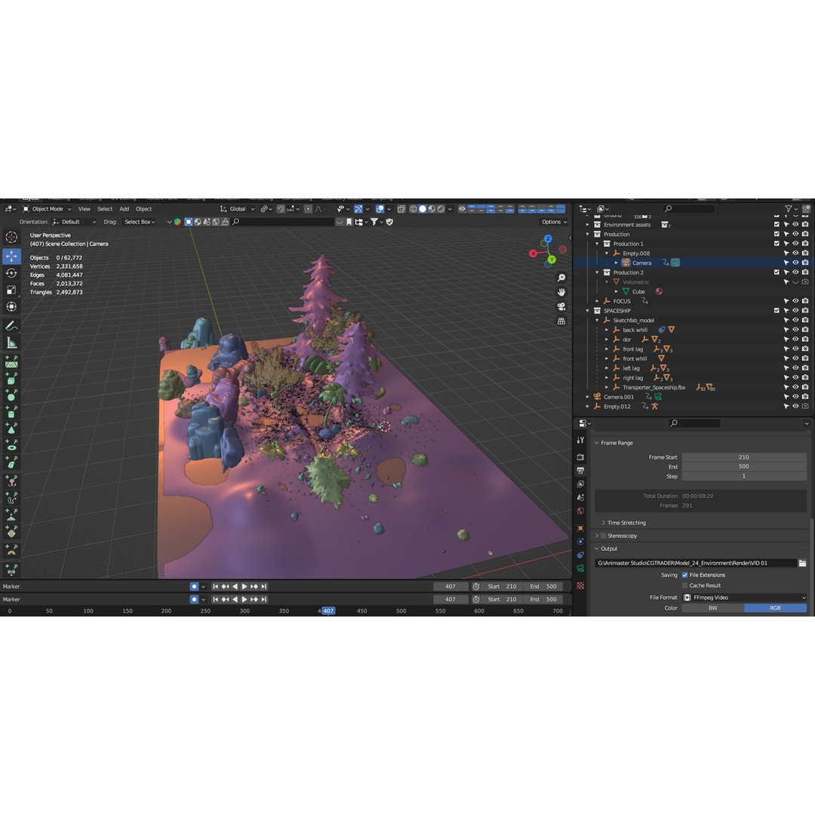Enable the Cache Result checkbox

pos(684,586)
